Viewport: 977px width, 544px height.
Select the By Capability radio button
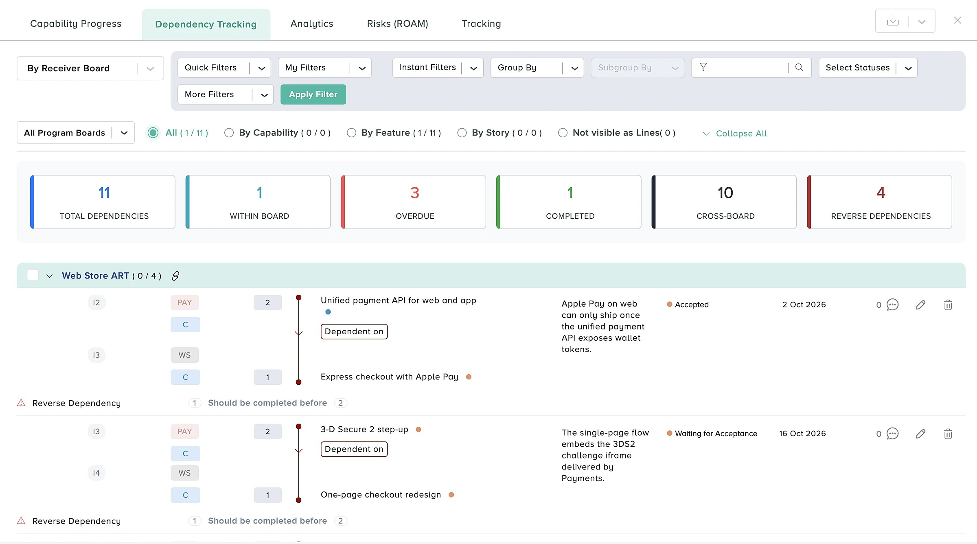(x=229, y=133)
